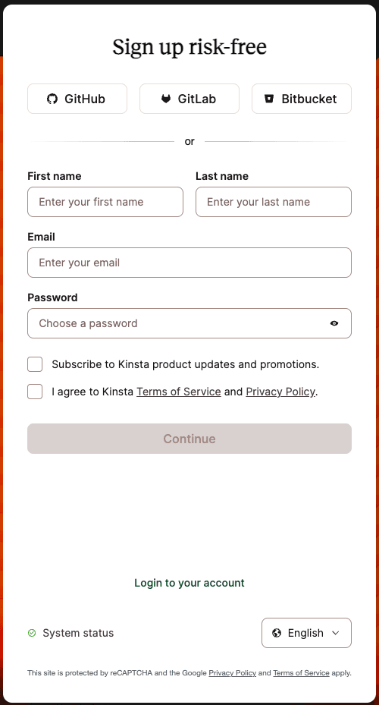The width and height of the screenshot is (379, 705).
Task: Focus the First name input field
Action: 105,202
